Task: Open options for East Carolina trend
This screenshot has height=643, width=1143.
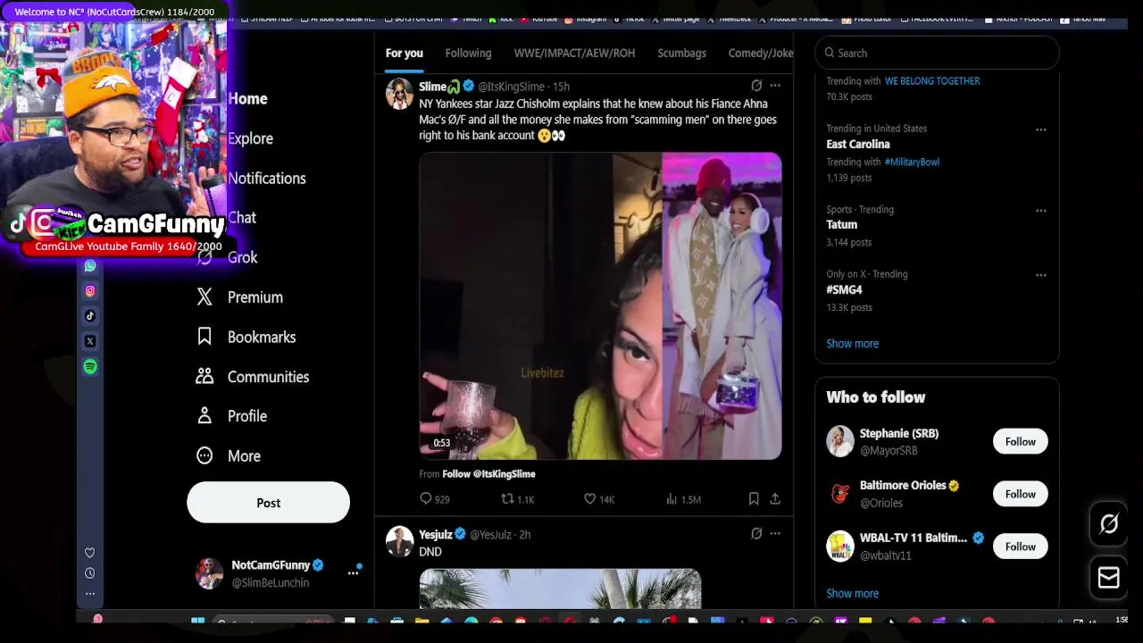Action: [x=1040, y=129]
